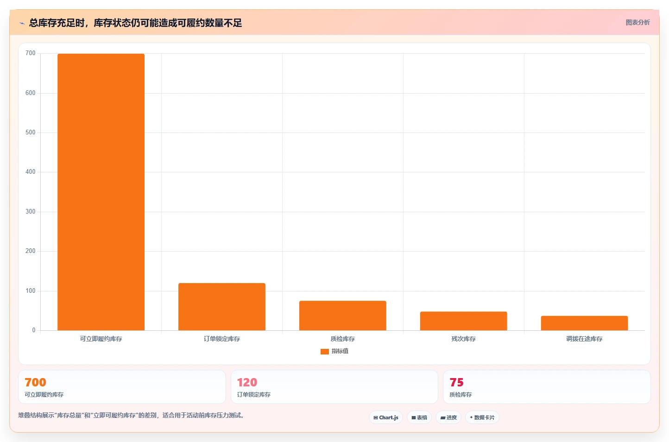Click the 700 value in the first stat card
The height and width of the screenshot is (442, 669).
tap(35, 382)
